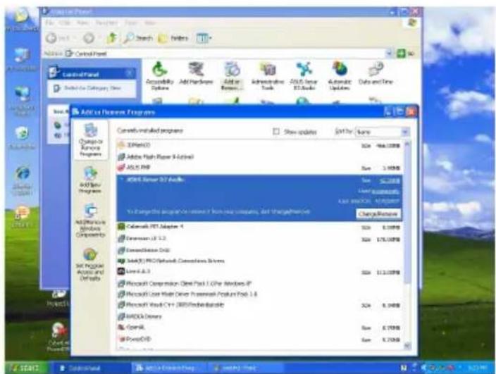This screenshot has height=374, width=496.
Task: Open Automatic Updates in Control Panel
Action: point(340,76)
